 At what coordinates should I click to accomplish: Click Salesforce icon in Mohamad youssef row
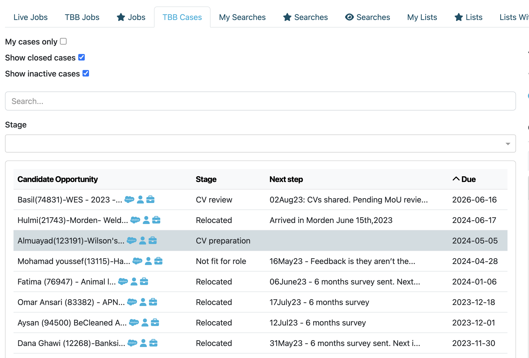(137, 261)
